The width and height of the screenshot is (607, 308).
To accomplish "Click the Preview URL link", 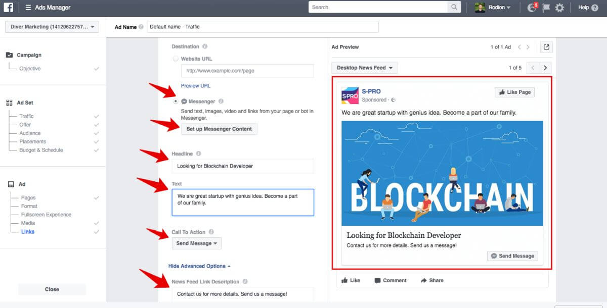I will (x=196, y=86).
